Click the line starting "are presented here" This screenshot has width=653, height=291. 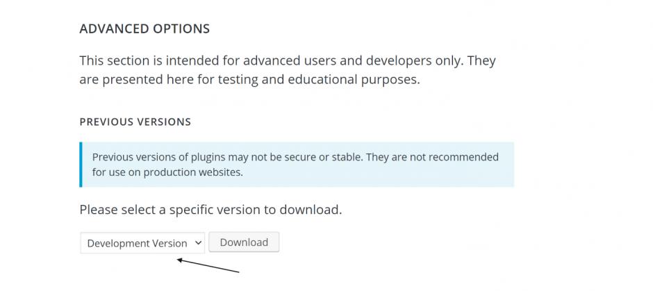249,79
